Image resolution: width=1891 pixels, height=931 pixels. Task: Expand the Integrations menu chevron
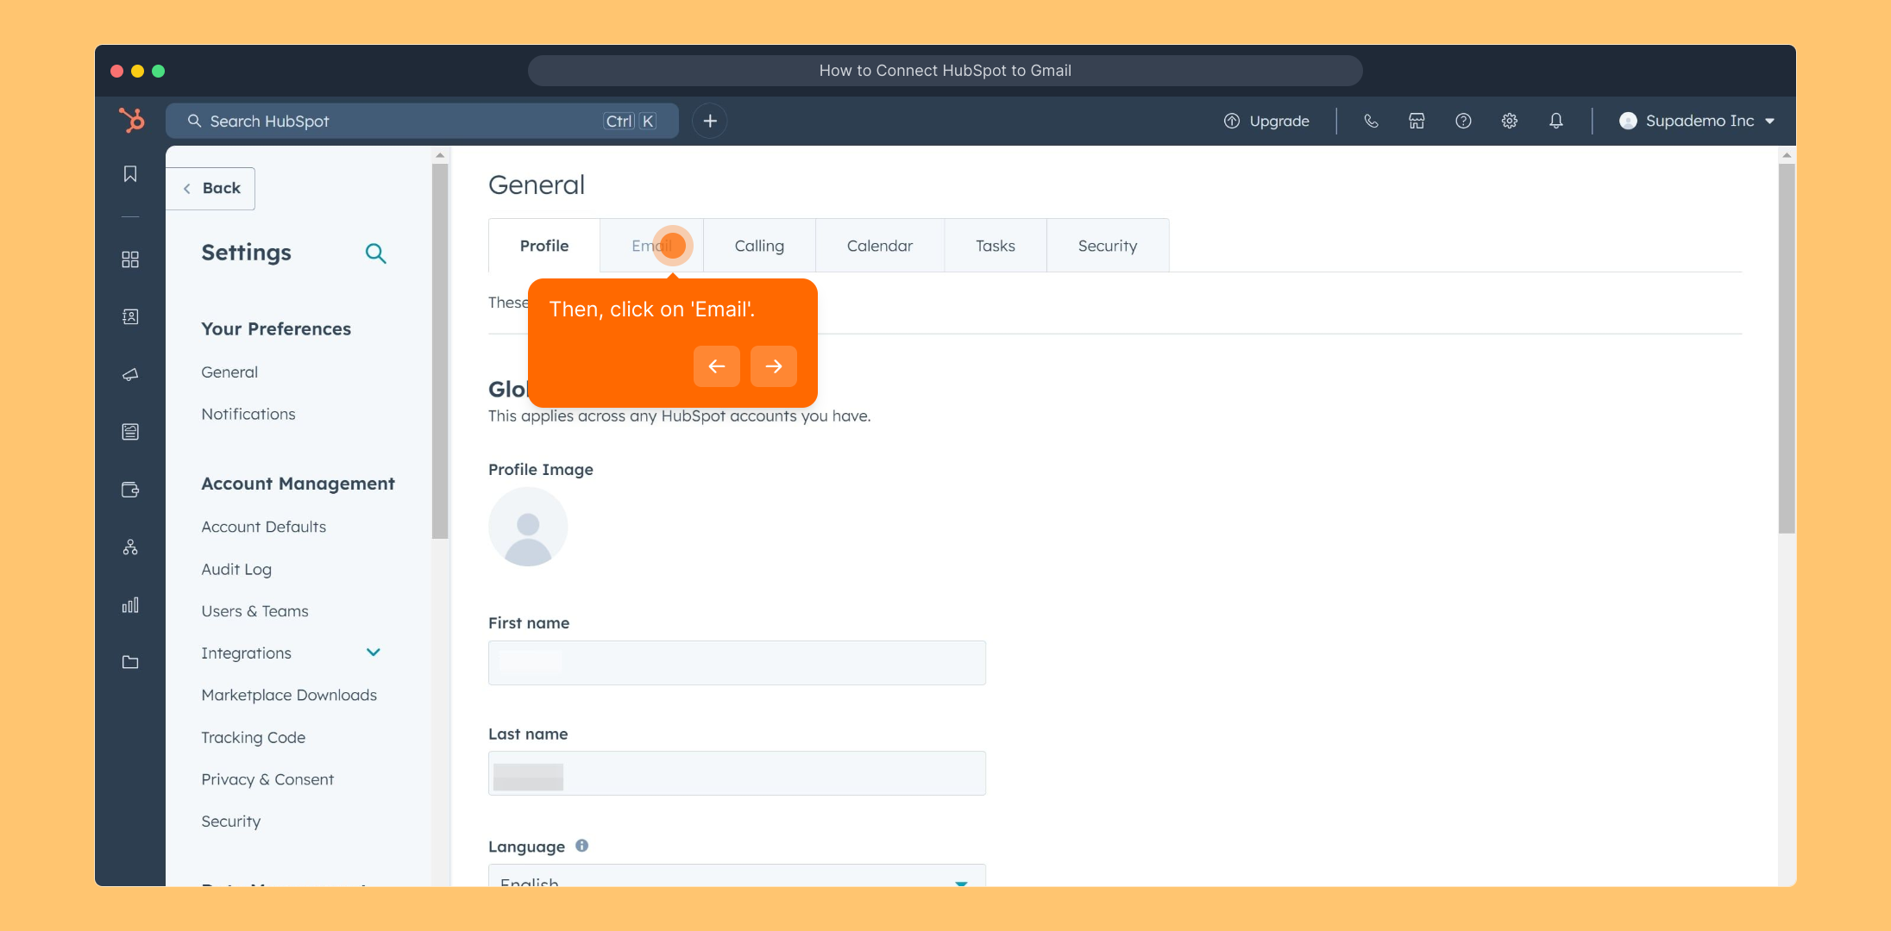[374, 653]
